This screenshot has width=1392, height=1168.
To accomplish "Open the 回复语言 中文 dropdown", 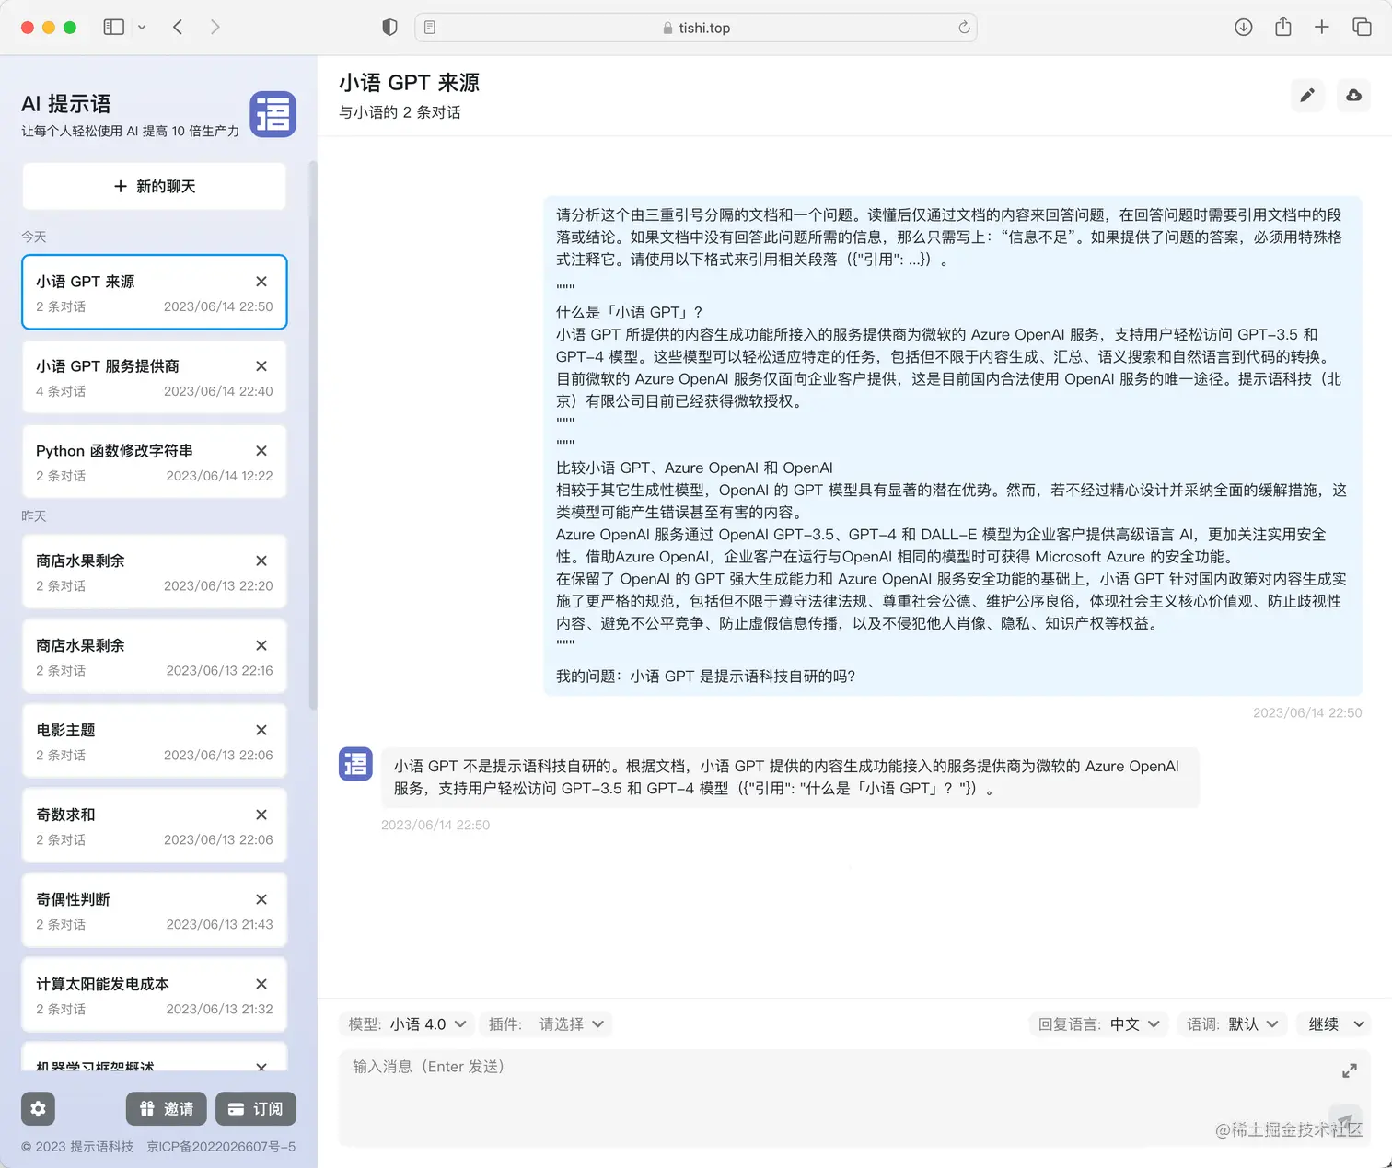I will pyautogui.click(x=1099, y=1024).
